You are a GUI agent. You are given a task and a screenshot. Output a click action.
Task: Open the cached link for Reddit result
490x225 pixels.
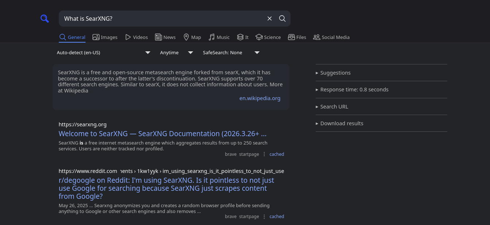pyautogui.click(x=277, y=217)
